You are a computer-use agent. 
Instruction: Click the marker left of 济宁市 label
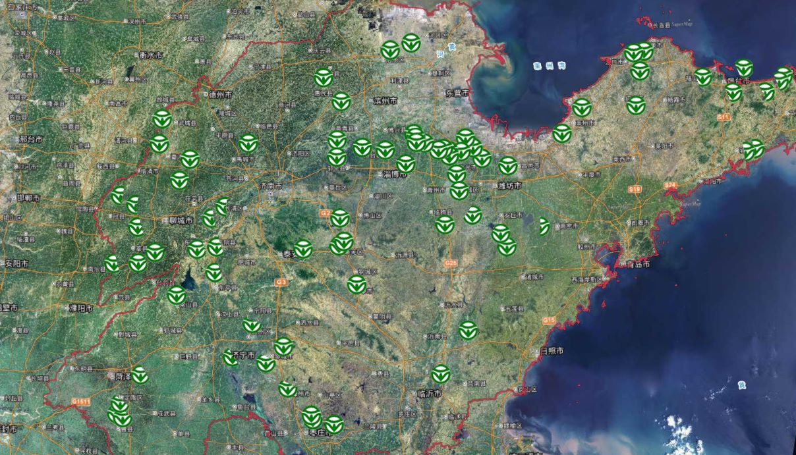[x=230, y=358]
